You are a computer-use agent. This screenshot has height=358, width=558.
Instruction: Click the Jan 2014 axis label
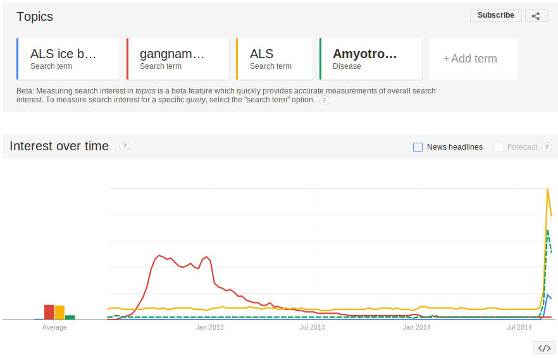(x=416, y=327)
